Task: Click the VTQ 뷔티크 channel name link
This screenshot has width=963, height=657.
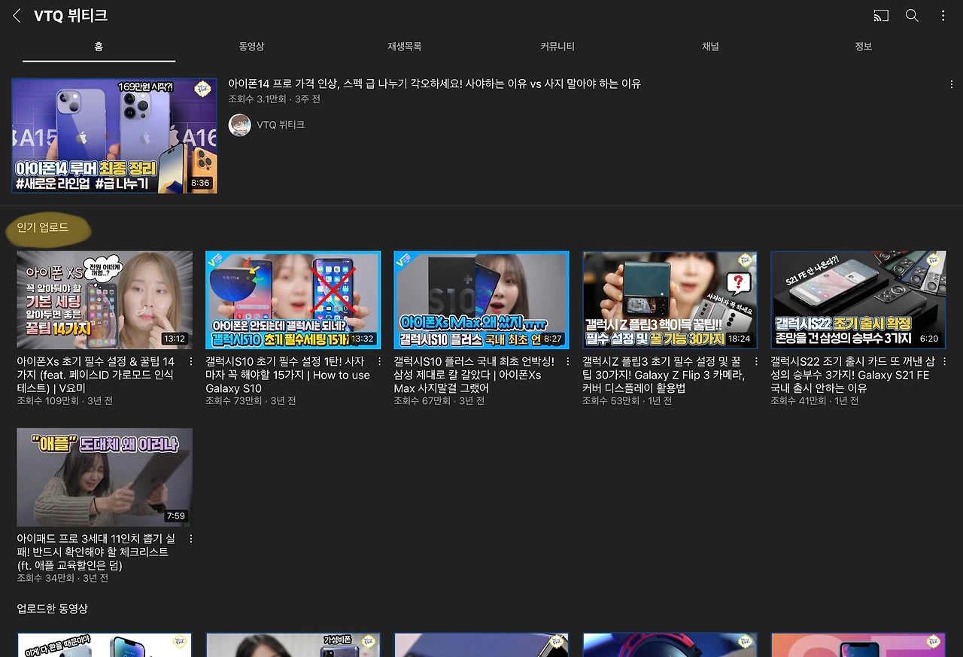Action: tap(281, 125)
